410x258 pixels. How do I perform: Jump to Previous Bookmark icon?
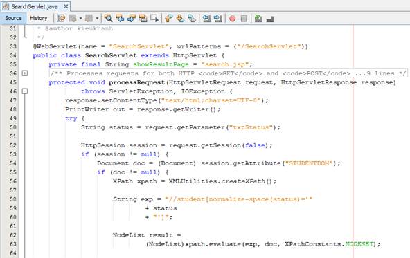(169, 18)
